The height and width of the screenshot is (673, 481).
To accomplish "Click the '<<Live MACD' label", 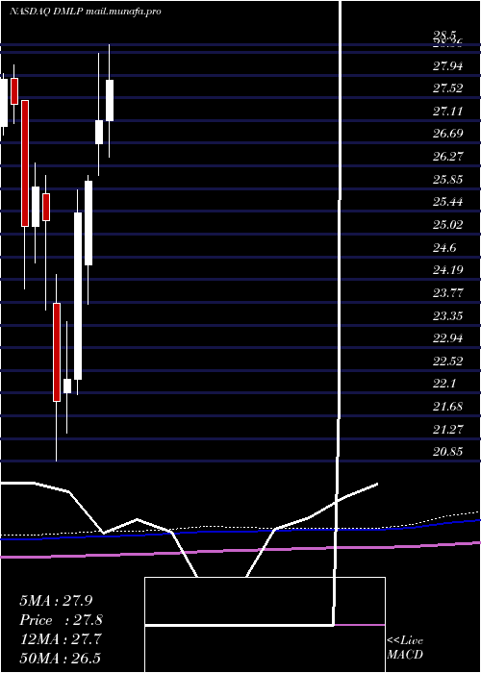I will [x=405, y=647].
